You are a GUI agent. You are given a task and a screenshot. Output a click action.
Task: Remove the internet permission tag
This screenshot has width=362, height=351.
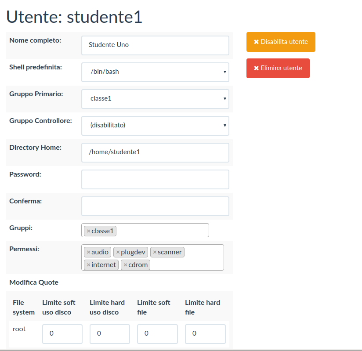pos(88,265)
